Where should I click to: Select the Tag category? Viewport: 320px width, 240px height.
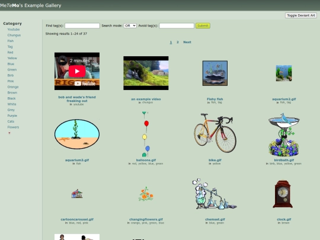[x=10, y=47]
